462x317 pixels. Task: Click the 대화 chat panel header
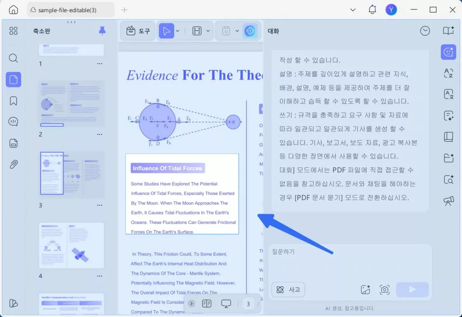(273, 31)
